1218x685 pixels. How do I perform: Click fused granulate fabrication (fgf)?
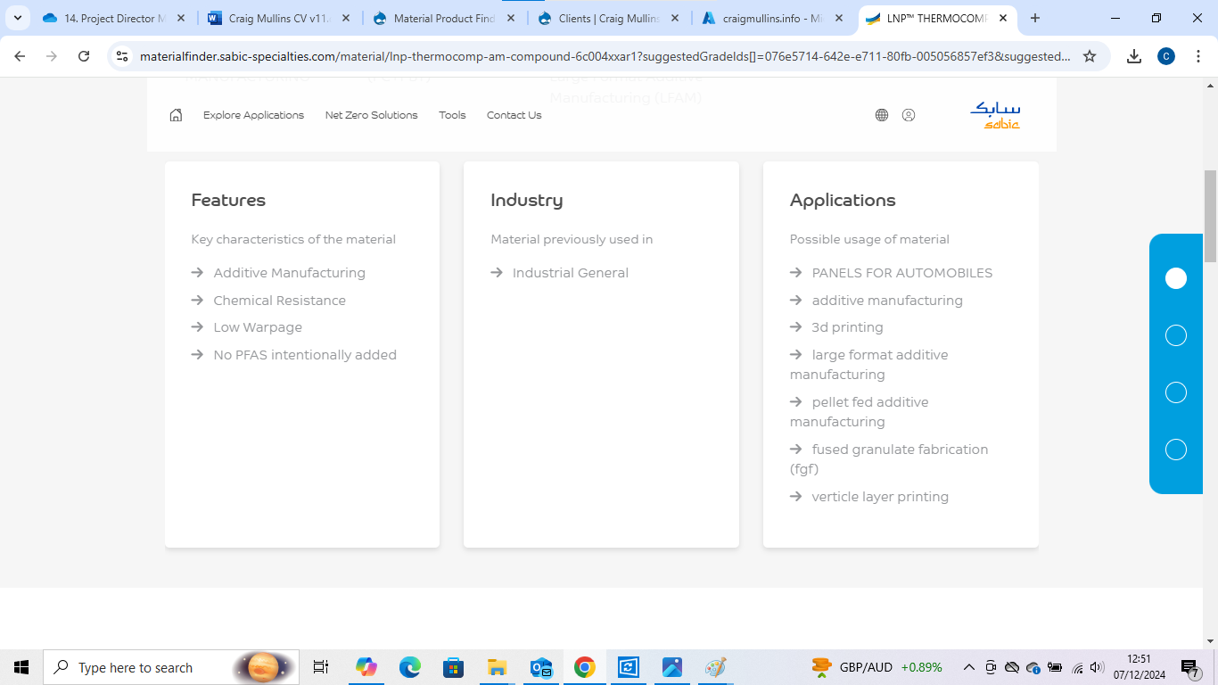(x=889, y=459)
